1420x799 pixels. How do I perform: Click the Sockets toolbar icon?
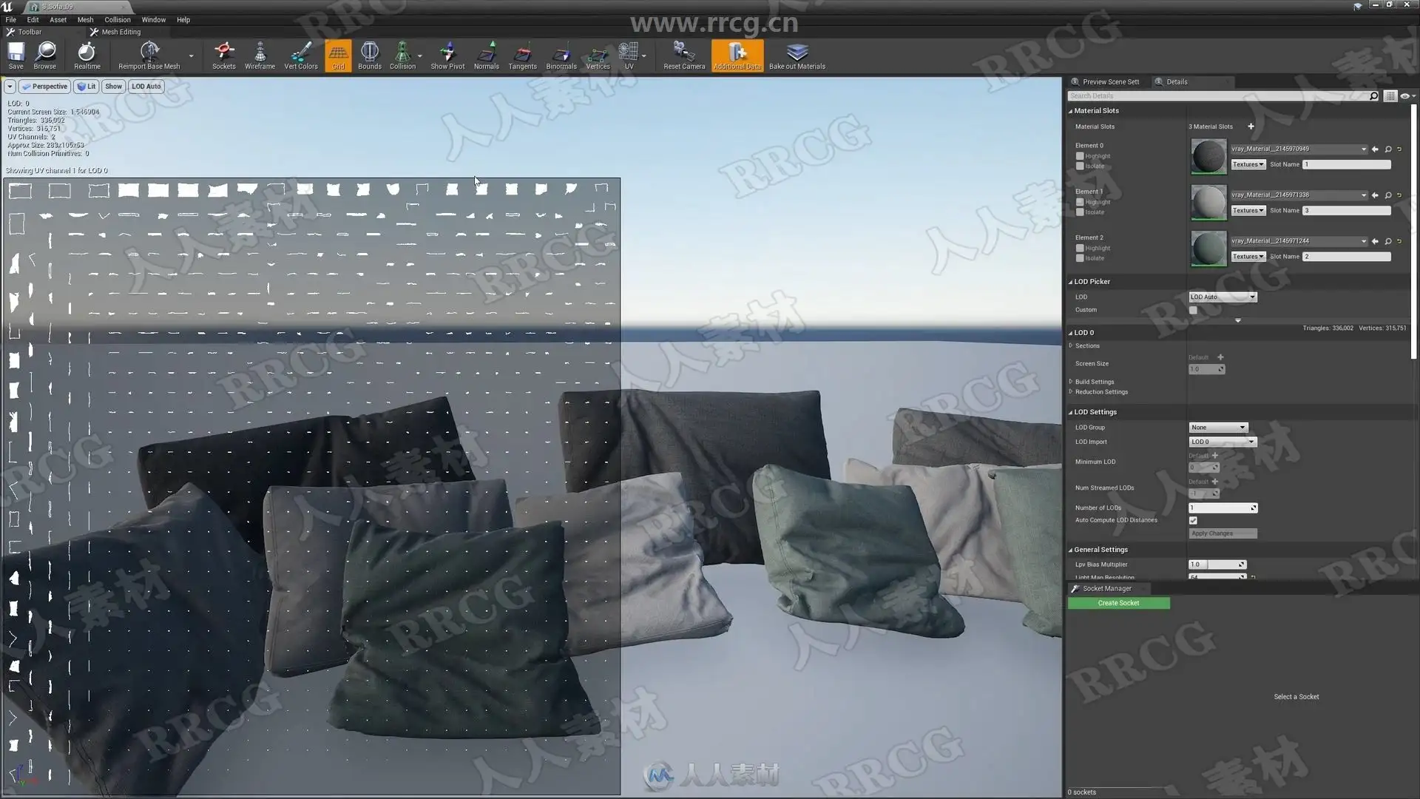click(x=223, y=55)
